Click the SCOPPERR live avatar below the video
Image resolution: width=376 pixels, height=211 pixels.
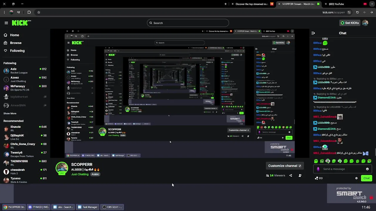point(62,169)
